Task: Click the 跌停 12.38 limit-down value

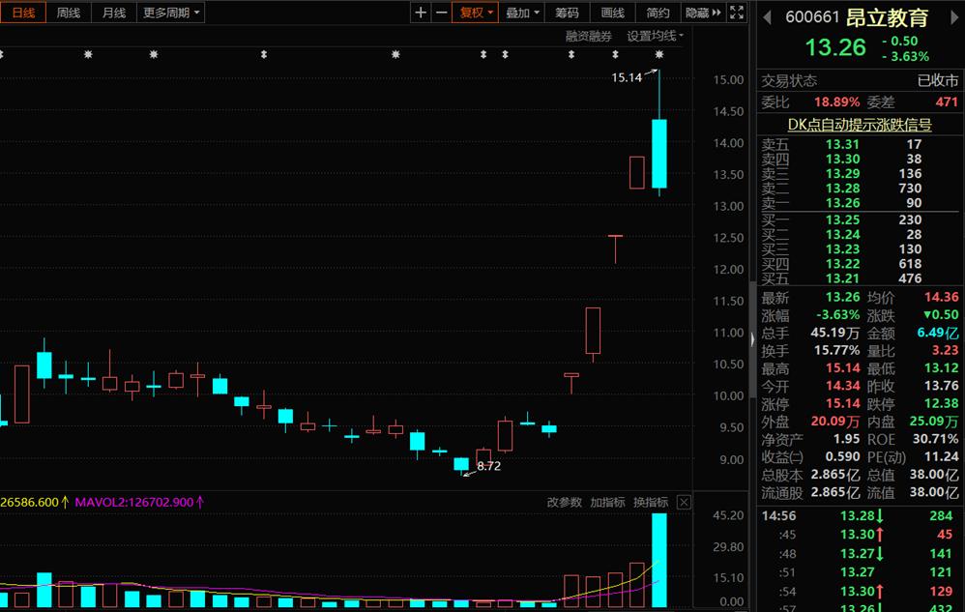Action: click(942, 403)
